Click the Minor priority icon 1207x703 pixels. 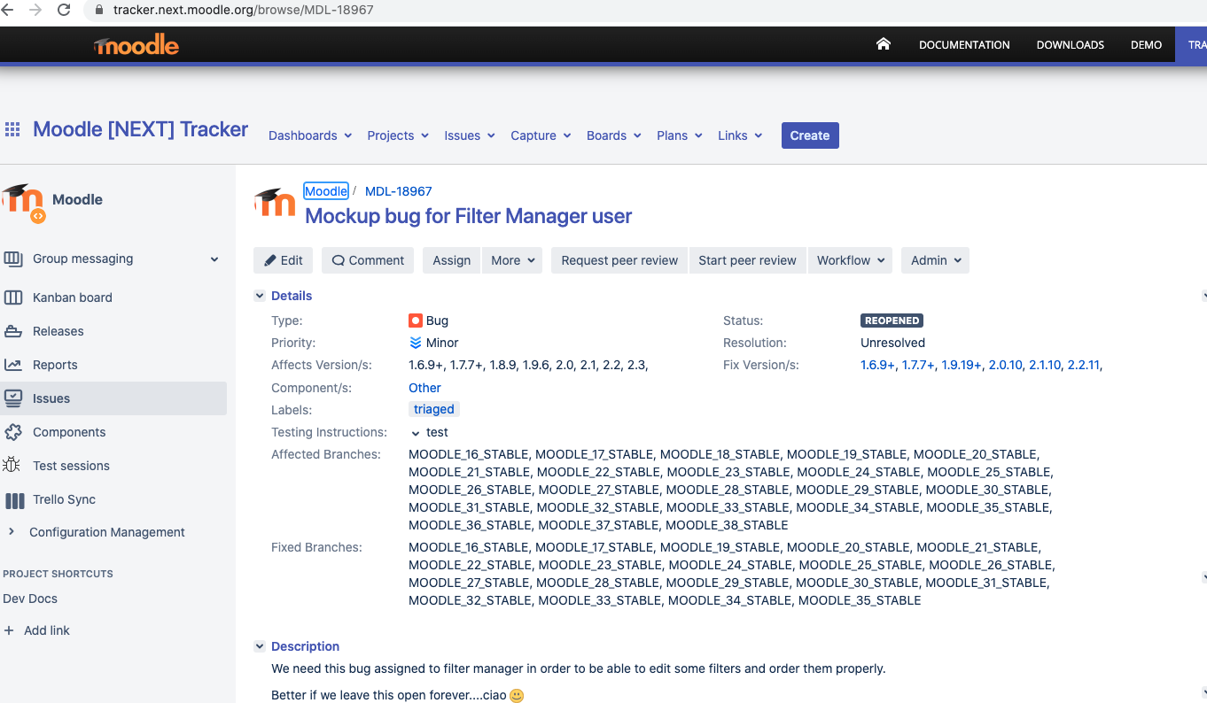tap(416, 343)
